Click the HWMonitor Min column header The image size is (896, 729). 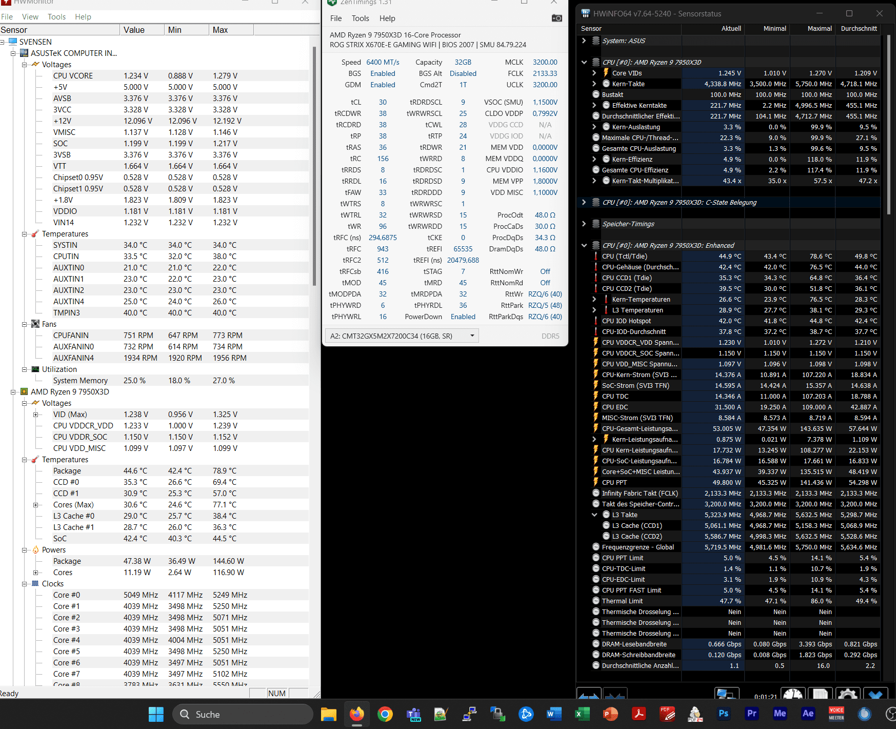pyautogui.click(x=187, y=30)
